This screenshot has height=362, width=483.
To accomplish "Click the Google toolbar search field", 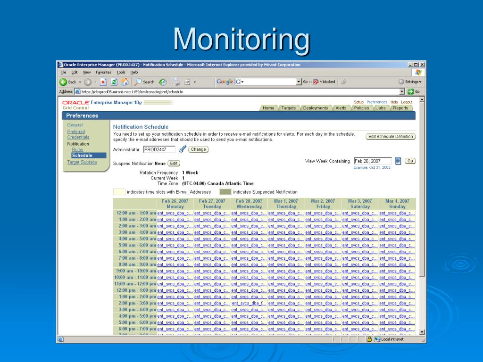I will pos(268,82).
